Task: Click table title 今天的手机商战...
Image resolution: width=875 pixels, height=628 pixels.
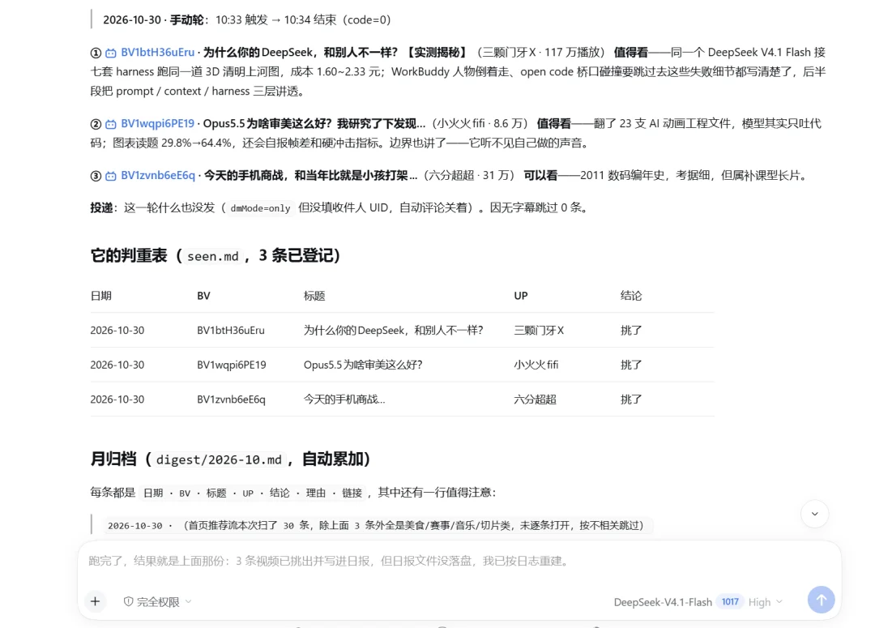Action: (x=344, y=399)
